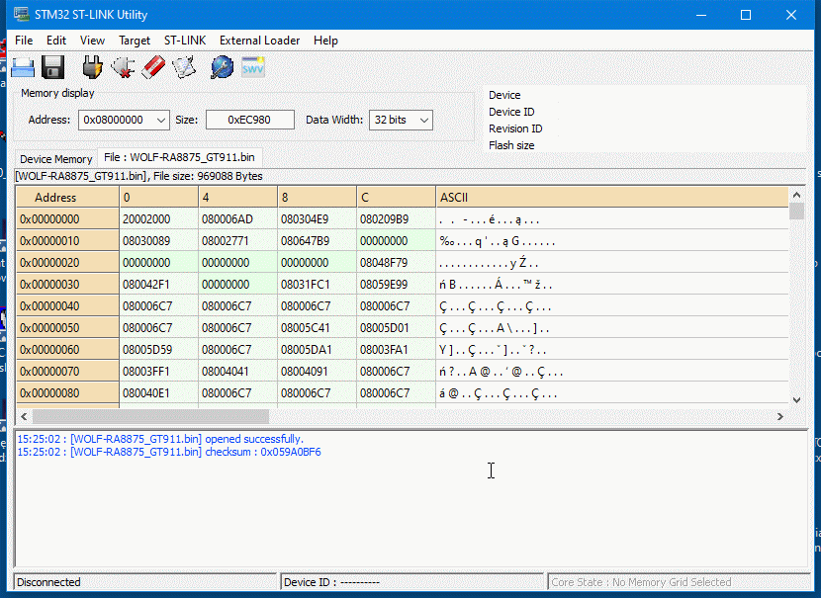The image size is (821, 598).
Task: Click the Size input field
Action: pyautogui.click(x=249, y=120)
